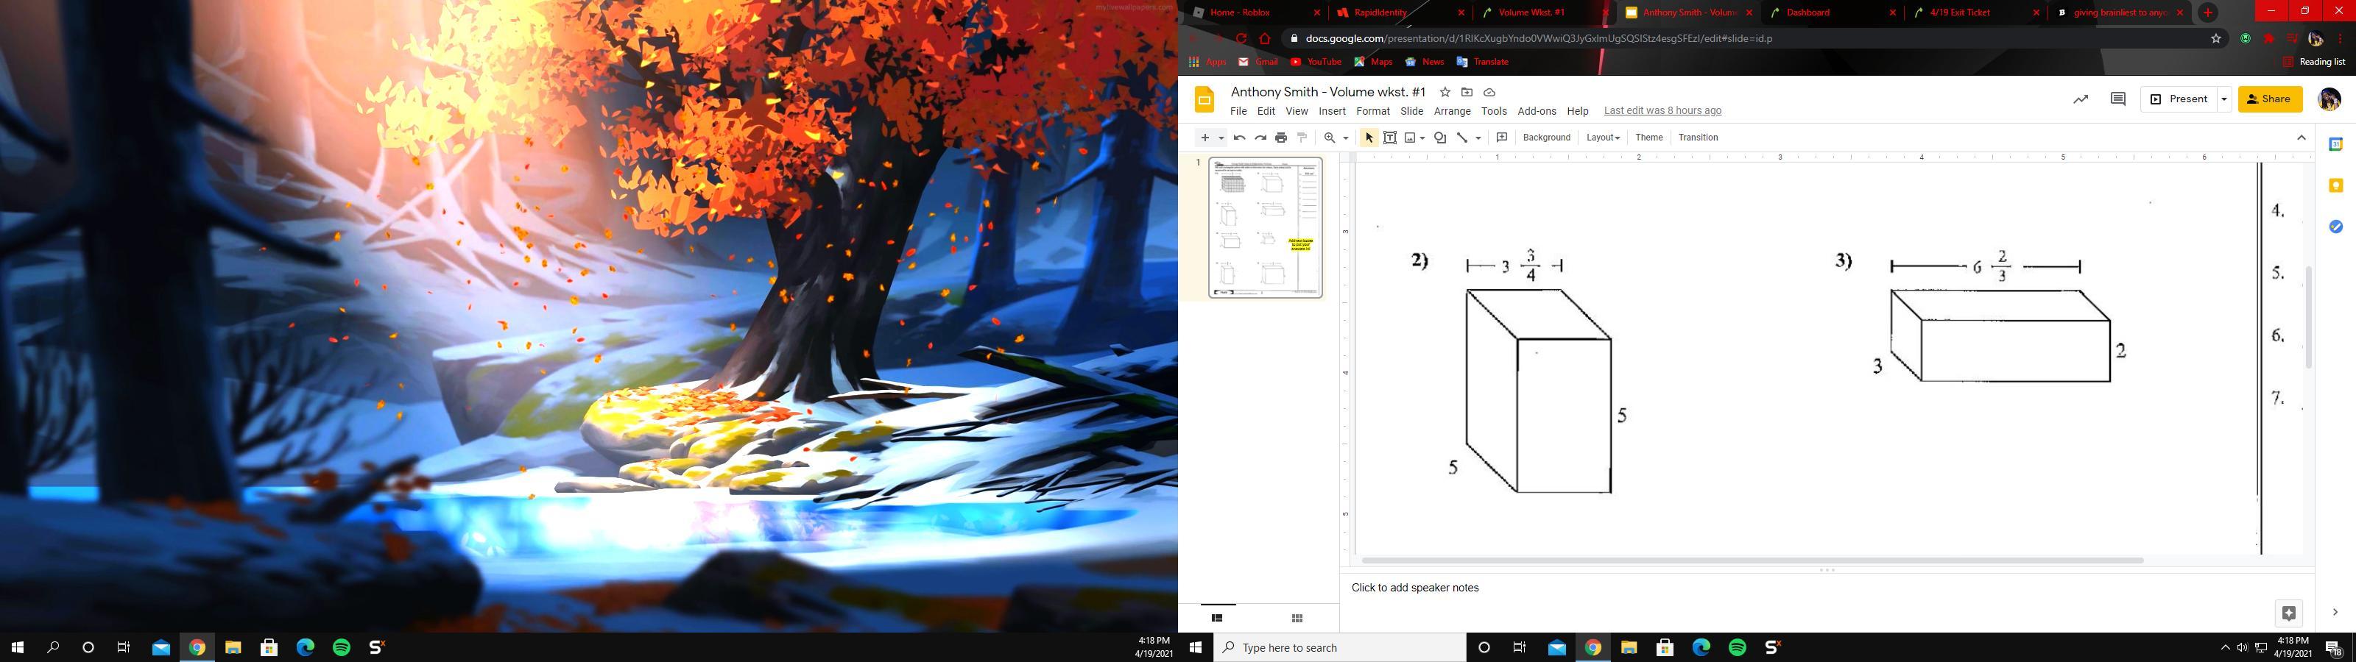This screenshot has width=2356, height=662.
Task: Add a new slide with the plus button
Action: point(1205,137)
